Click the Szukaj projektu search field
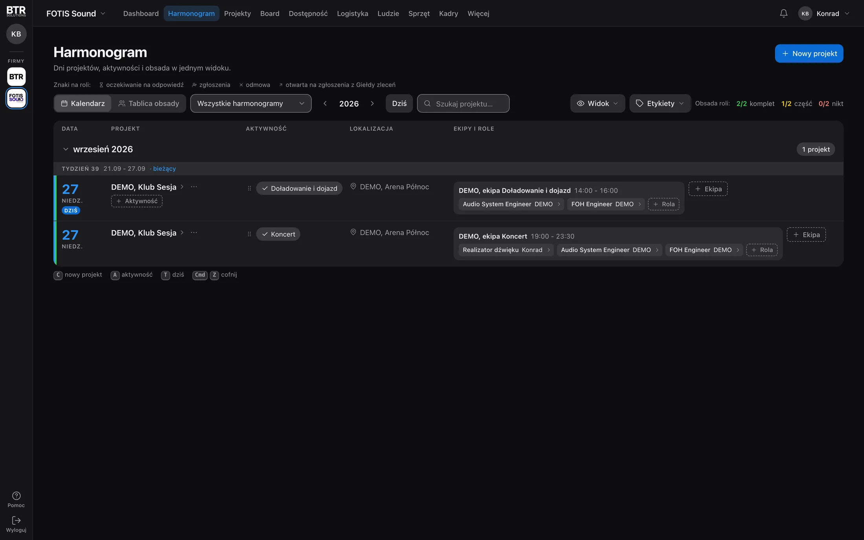 [x=463, y=103]
